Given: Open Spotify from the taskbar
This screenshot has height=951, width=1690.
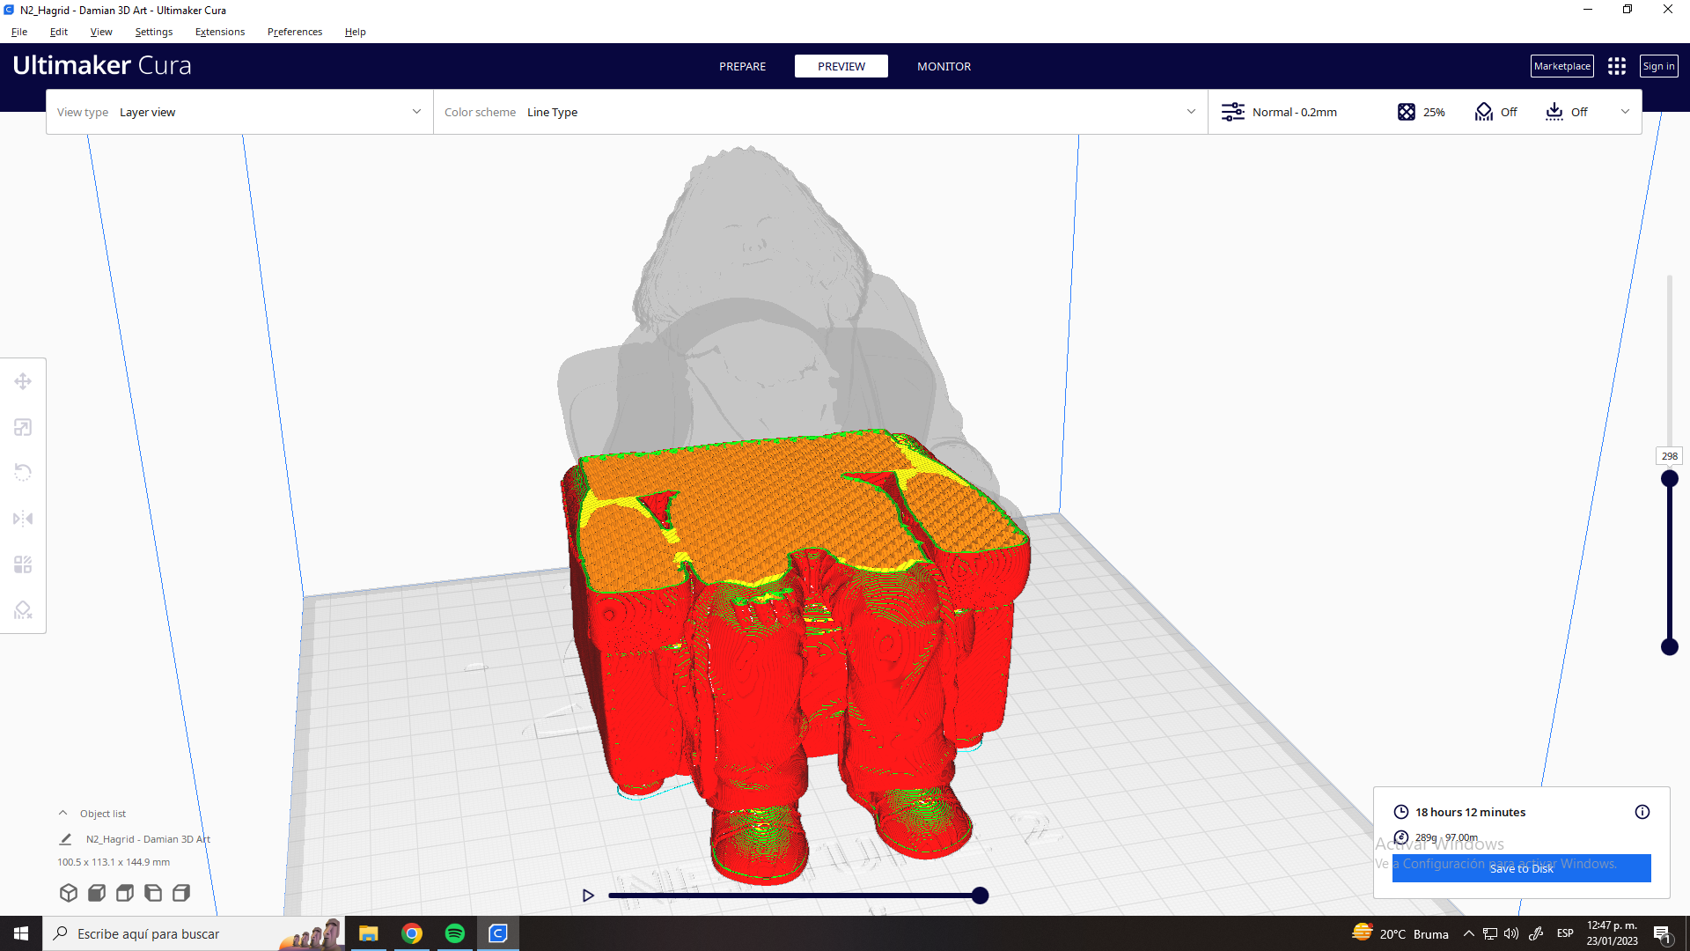Looking at the screenshot, I should [455, 933].
